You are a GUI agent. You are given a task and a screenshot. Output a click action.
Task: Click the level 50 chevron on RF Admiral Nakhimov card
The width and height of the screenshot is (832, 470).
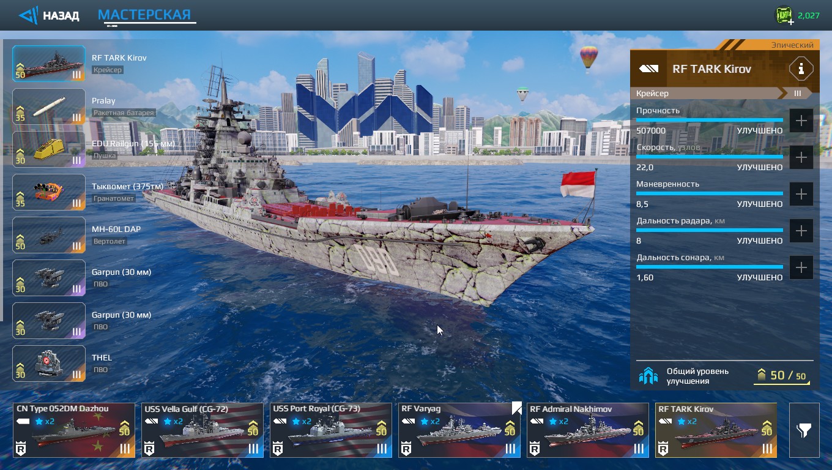click(x=639, y=428)
